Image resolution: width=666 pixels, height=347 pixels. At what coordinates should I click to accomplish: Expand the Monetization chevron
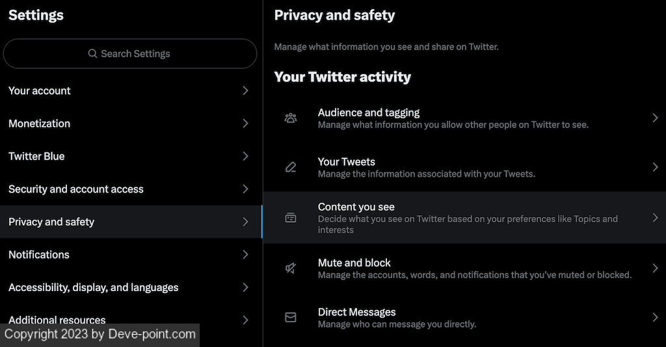click(245, 123)
